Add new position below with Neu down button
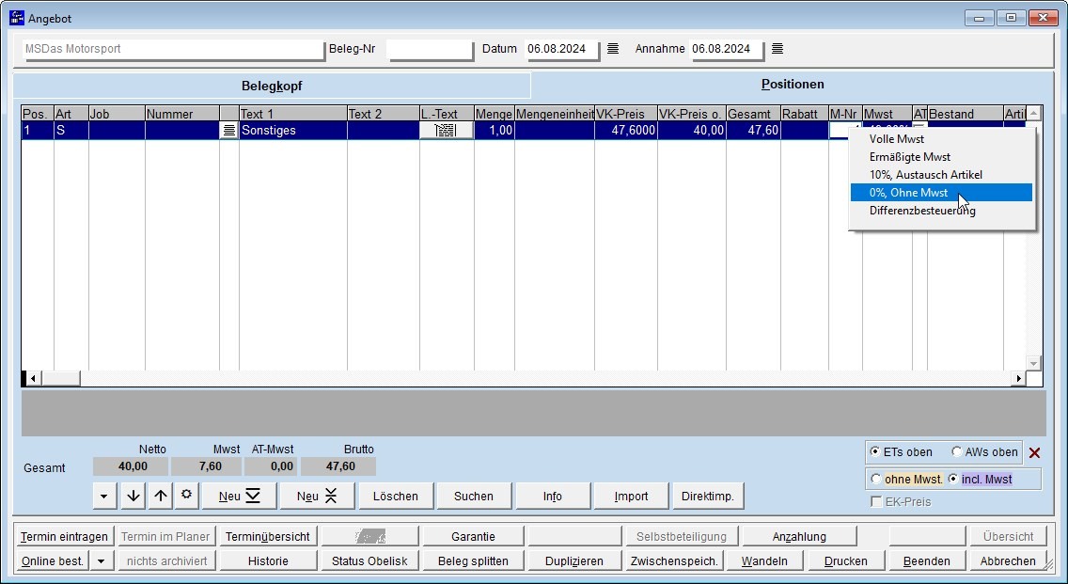Image resolution: width=1068 pixels, height=584 pixels. tap(239, 497)
